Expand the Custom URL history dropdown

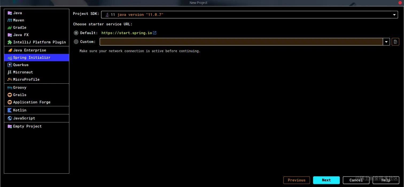(x=386, y=42)
